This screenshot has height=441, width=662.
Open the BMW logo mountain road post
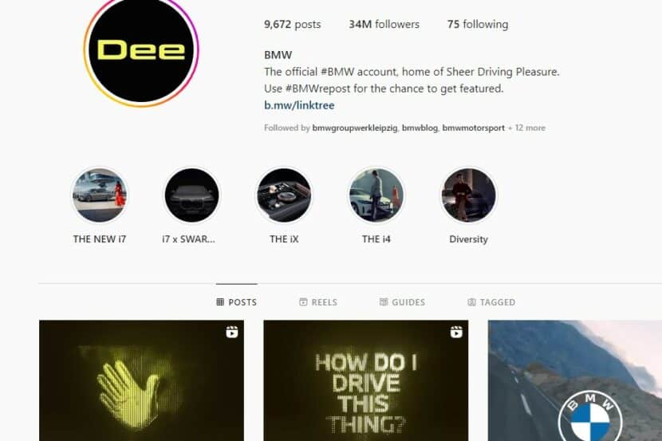(x=575, y=380)
